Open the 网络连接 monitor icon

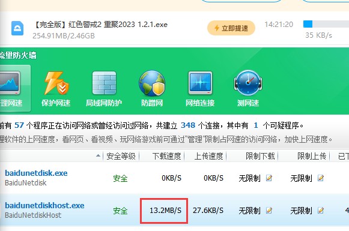(x=200, y=83)
